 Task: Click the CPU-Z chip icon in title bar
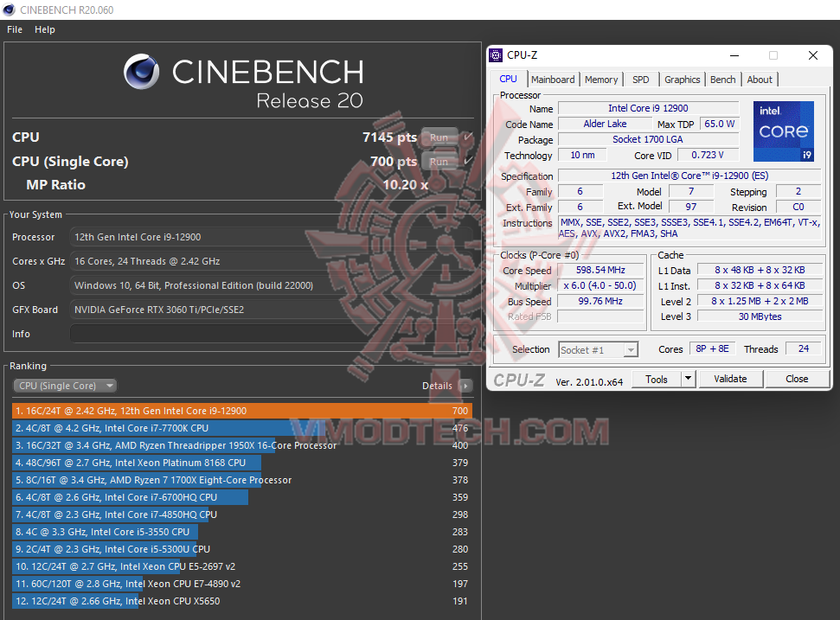(496, 55)
